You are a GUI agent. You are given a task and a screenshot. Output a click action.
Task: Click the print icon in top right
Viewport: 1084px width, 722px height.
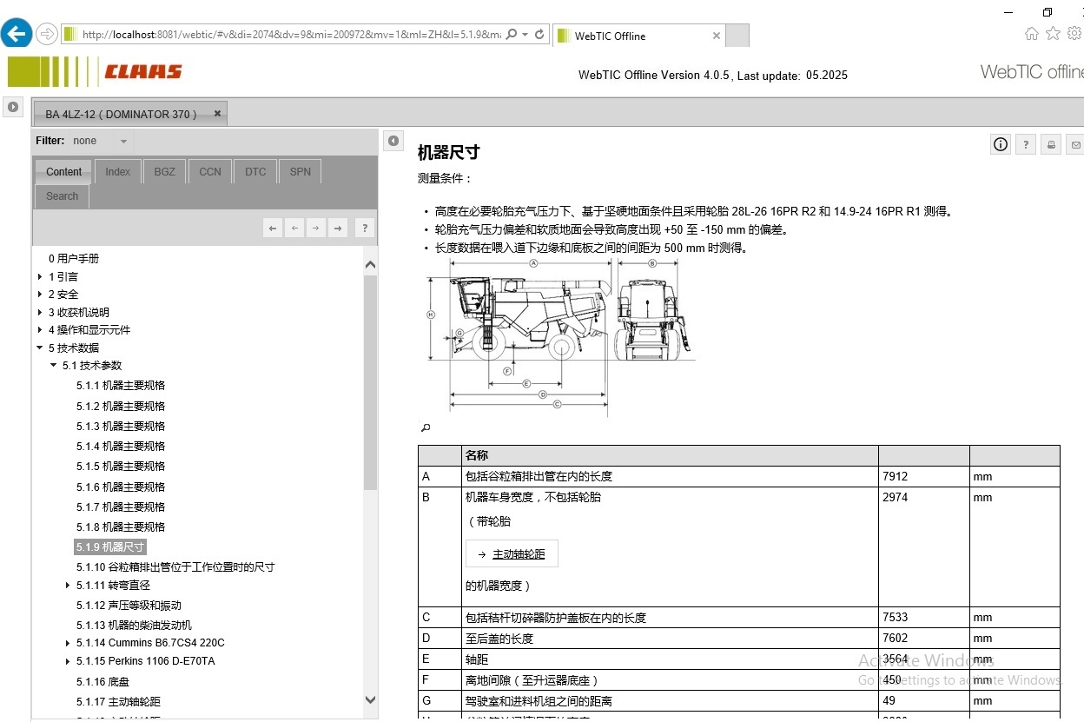[x=1050, y=144]
